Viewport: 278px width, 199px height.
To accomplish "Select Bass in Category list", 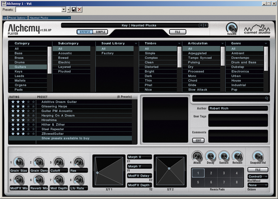I will (x=28, y=53).
